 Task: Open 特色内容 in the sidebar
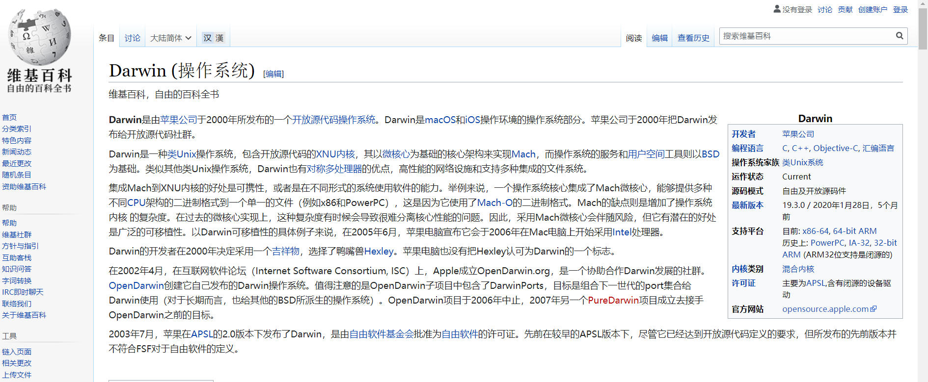click(17, 140)
